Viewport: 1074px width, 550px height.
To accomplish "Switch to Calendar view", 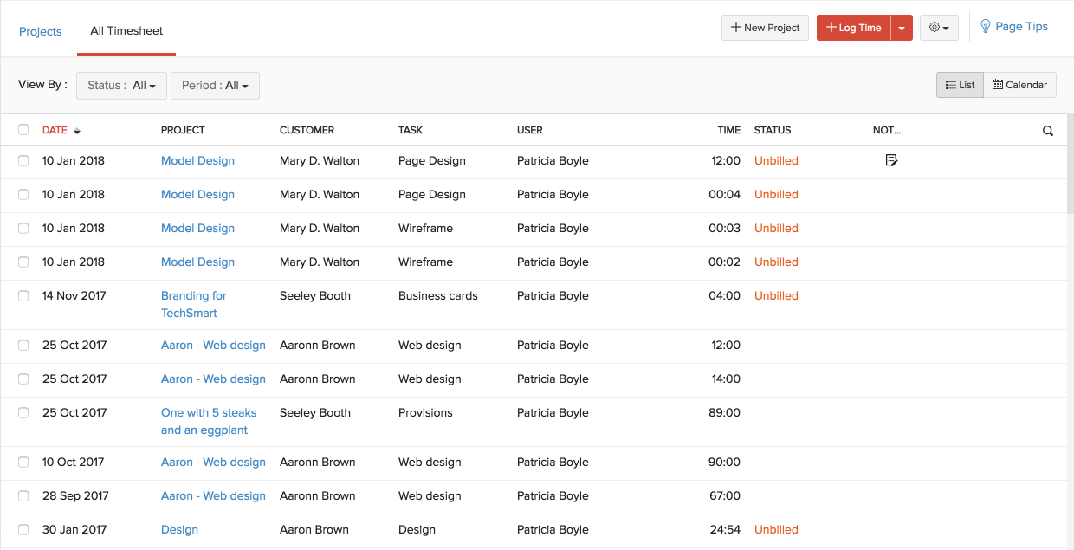I will click(x=1019, y=85).
